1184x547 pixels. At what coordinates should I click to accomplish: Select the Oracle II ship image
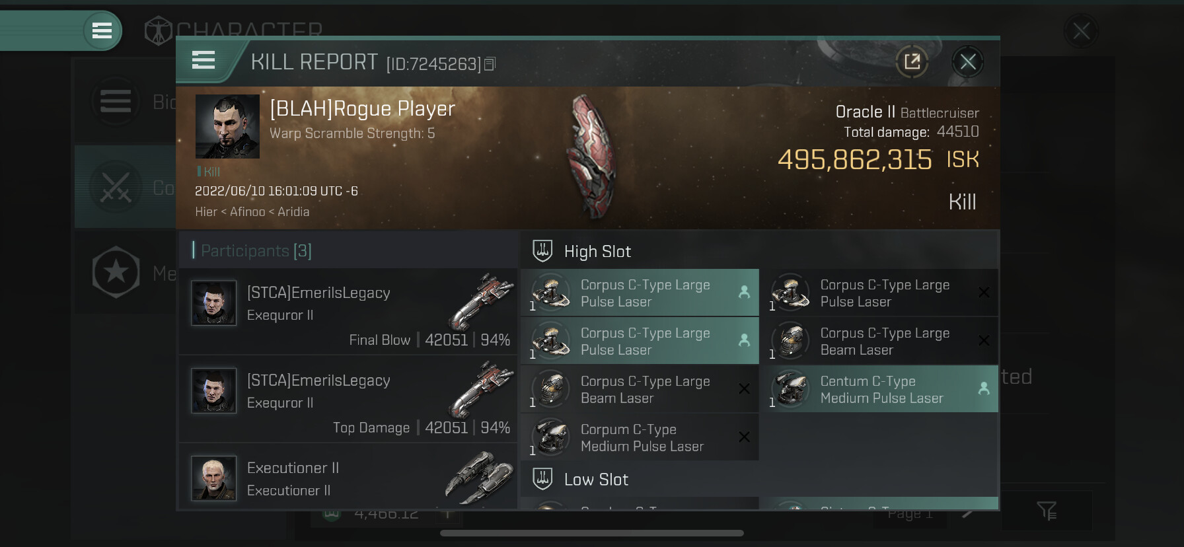[x=593, y=157]
